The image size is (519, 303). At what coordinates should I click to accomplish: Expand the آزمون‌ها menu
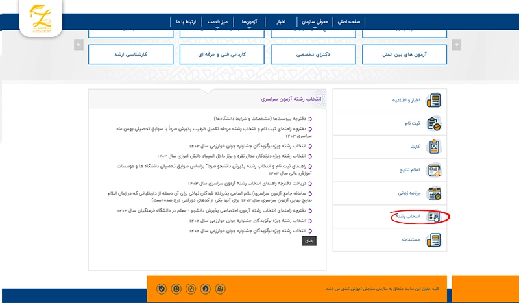click(x=249, y=22)
